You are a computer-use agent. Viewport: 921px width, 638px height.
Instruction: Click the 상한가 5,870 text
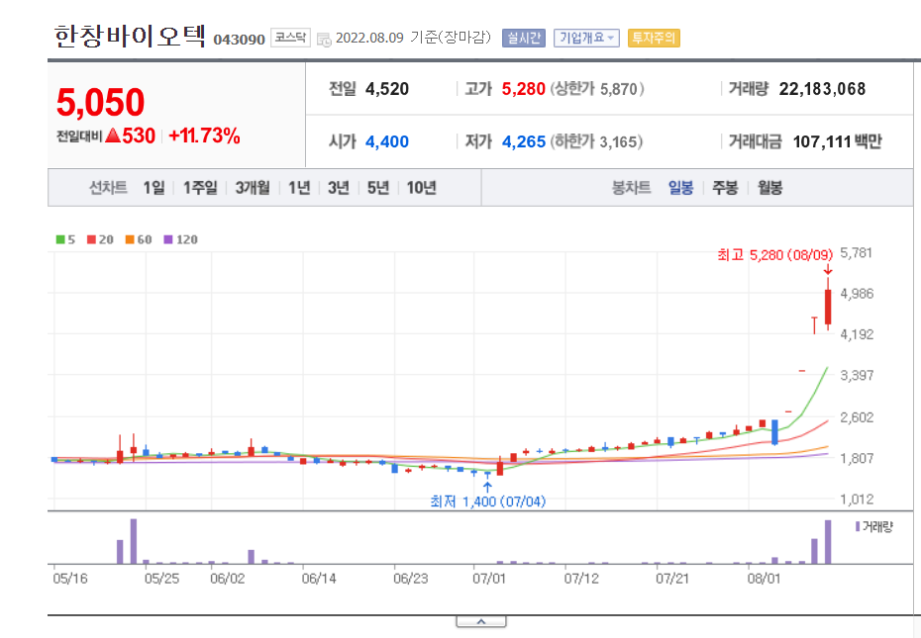pyautogui.click(x=597, y=89)
